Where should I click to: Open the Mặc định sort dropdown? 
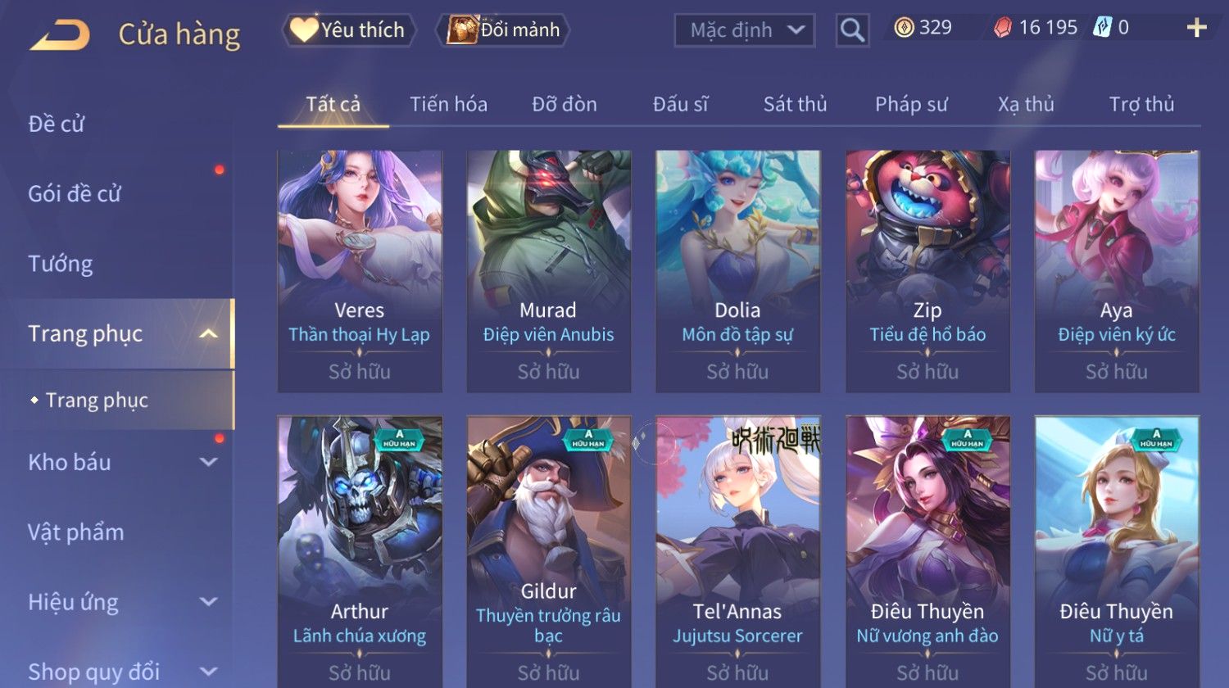(744, 30)
